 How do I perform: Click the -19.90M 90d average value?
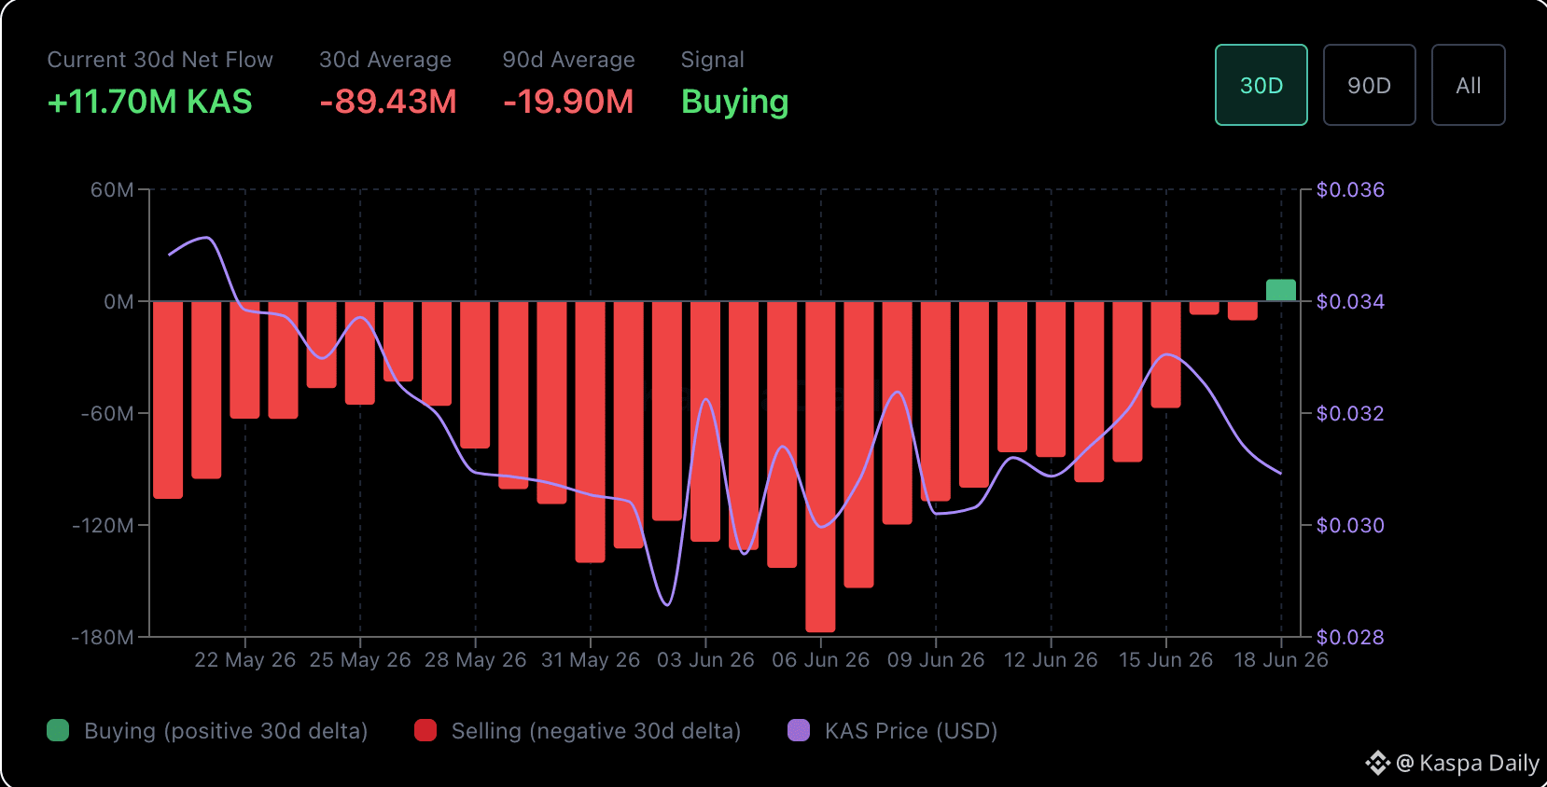point(568,102)
